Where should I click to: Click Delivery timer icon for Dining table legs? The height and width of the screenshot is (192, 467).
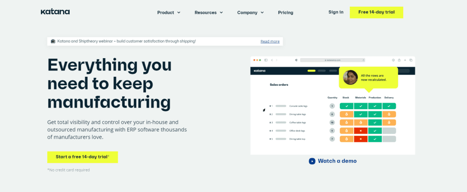(x=389, y=114)
